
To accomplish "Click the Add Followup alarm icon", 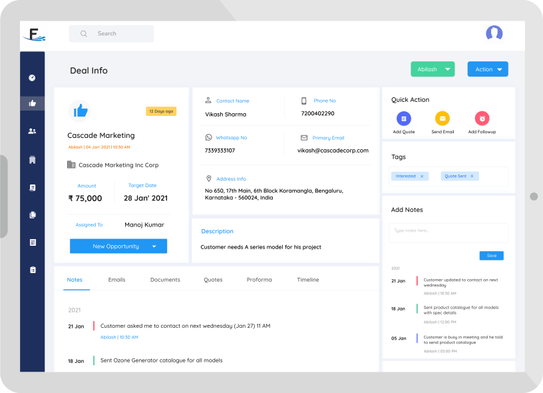I will click(x=482, y=119).
